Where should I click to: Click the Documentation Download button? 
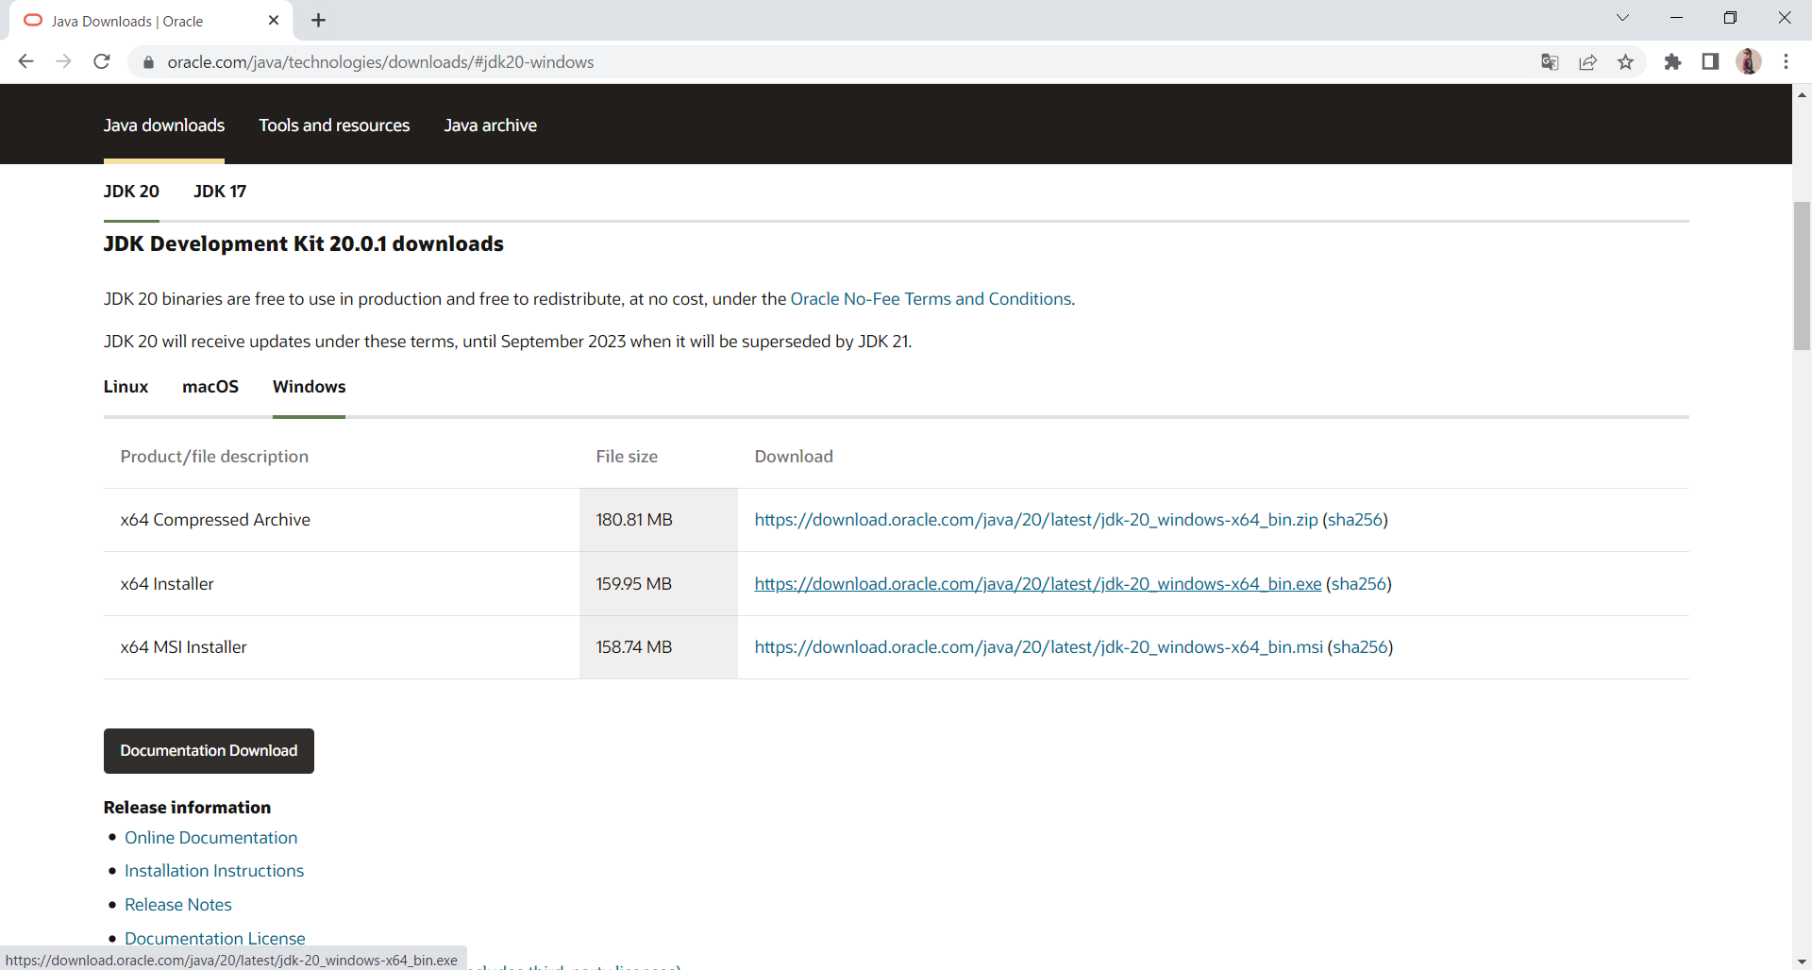point(209,751)
